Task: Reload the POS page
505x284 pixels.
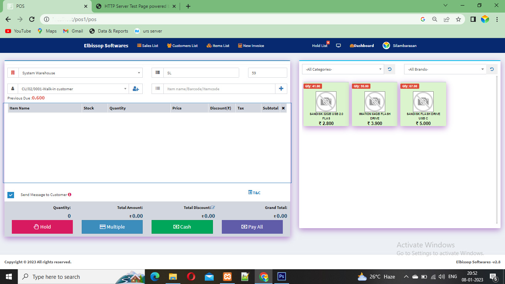Action: coord(32,19)
